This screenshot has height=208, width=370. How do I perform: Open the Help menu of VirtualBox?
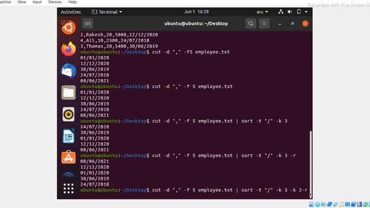point(72,2)
